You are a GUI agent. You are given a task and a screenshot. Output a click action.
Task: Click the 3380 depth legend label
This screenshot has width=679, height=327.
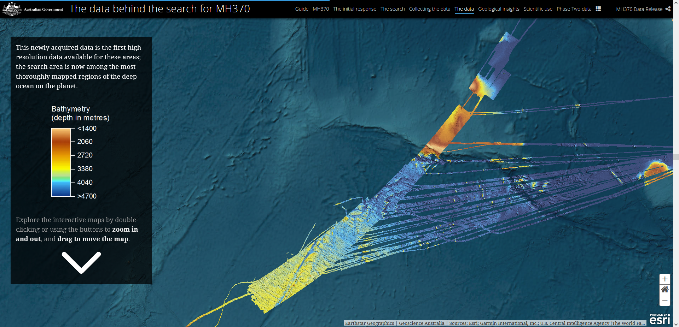pos(85,169)
